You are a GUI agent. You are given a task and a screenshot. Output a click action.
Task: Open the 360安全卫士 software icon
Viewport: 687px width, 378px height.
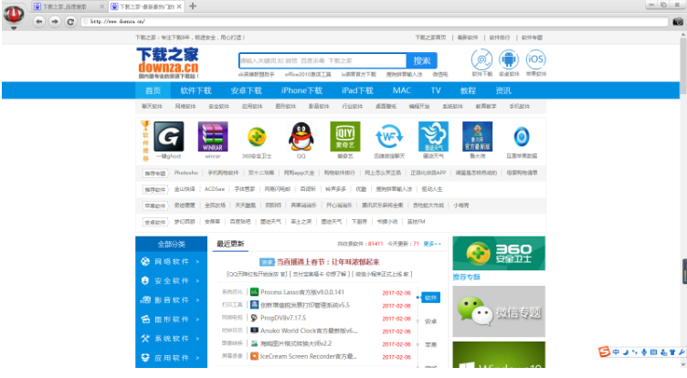tap(257, 137)
